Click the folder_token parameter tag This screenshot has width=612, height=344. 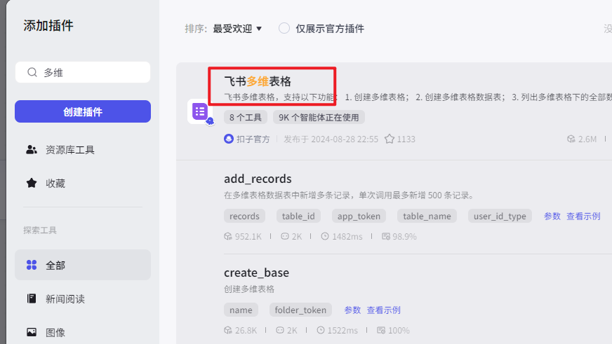[300, 310]
